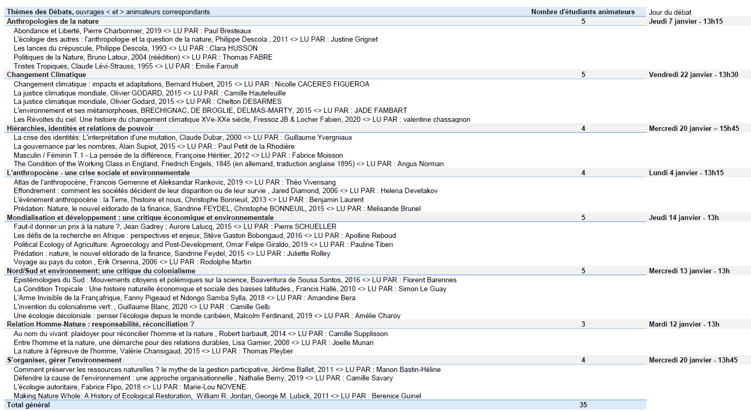Image resolution: width=751 pixels, height=411 pixels.
Task: Select 'S'organiser, gérer l'environnement' group row
Action: pos(64,360)
